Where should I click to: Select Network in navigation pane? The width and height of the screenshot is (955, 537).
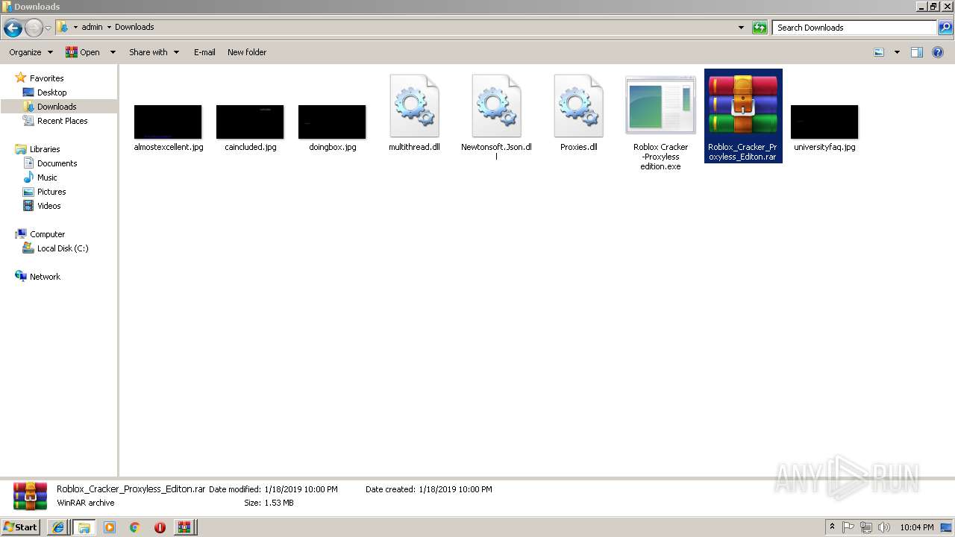tap(45, 277)
